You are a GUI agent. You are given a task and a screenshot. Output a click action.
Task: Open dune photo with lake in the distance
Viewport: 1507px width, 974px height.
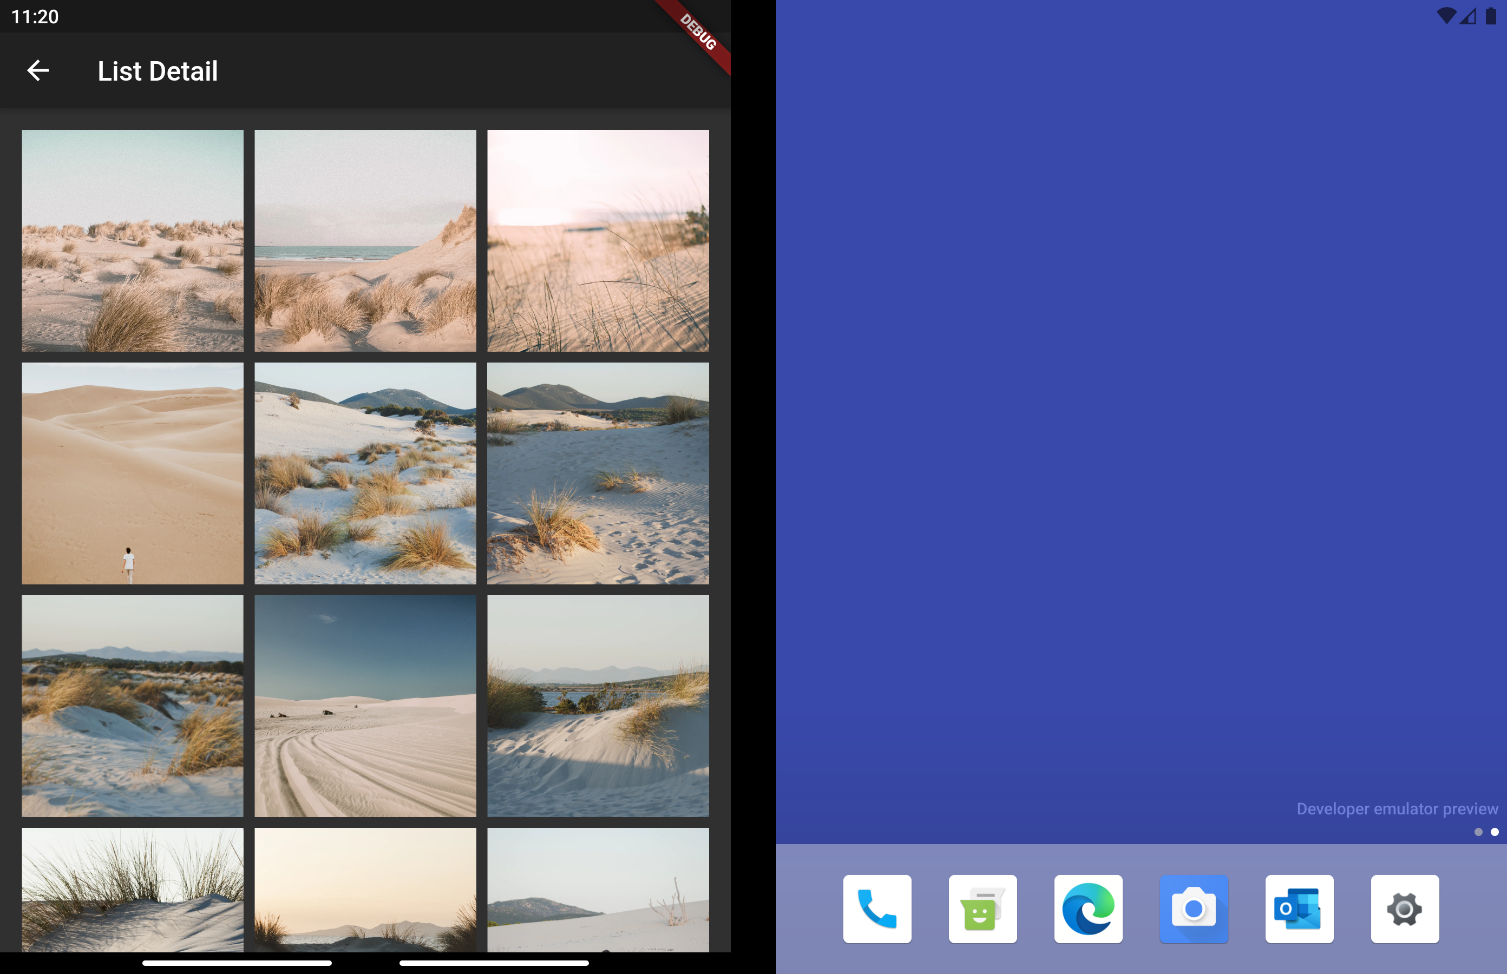pos(598,706)
